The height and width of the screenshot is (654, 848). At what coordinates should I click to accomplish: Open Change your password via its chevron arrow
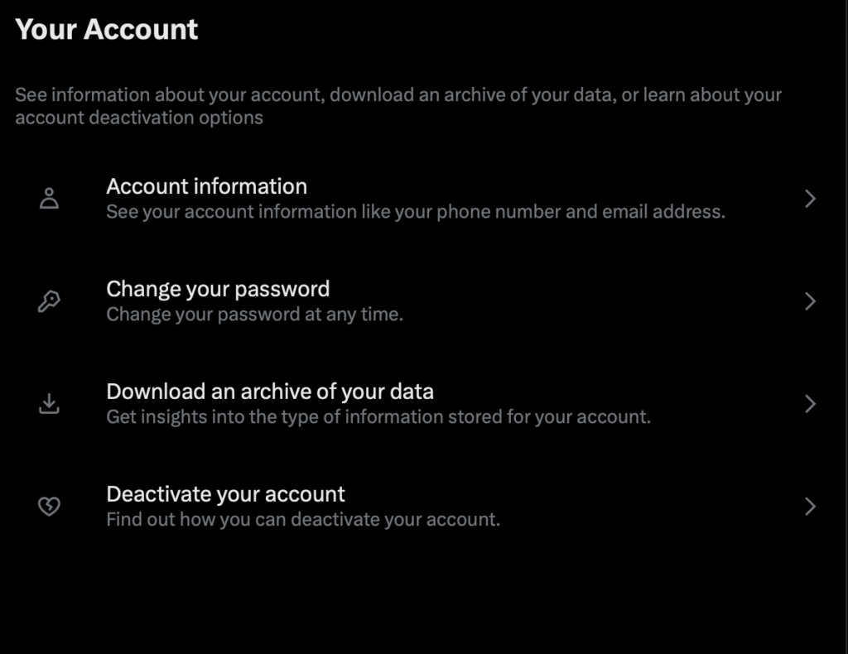click(810, 301)
